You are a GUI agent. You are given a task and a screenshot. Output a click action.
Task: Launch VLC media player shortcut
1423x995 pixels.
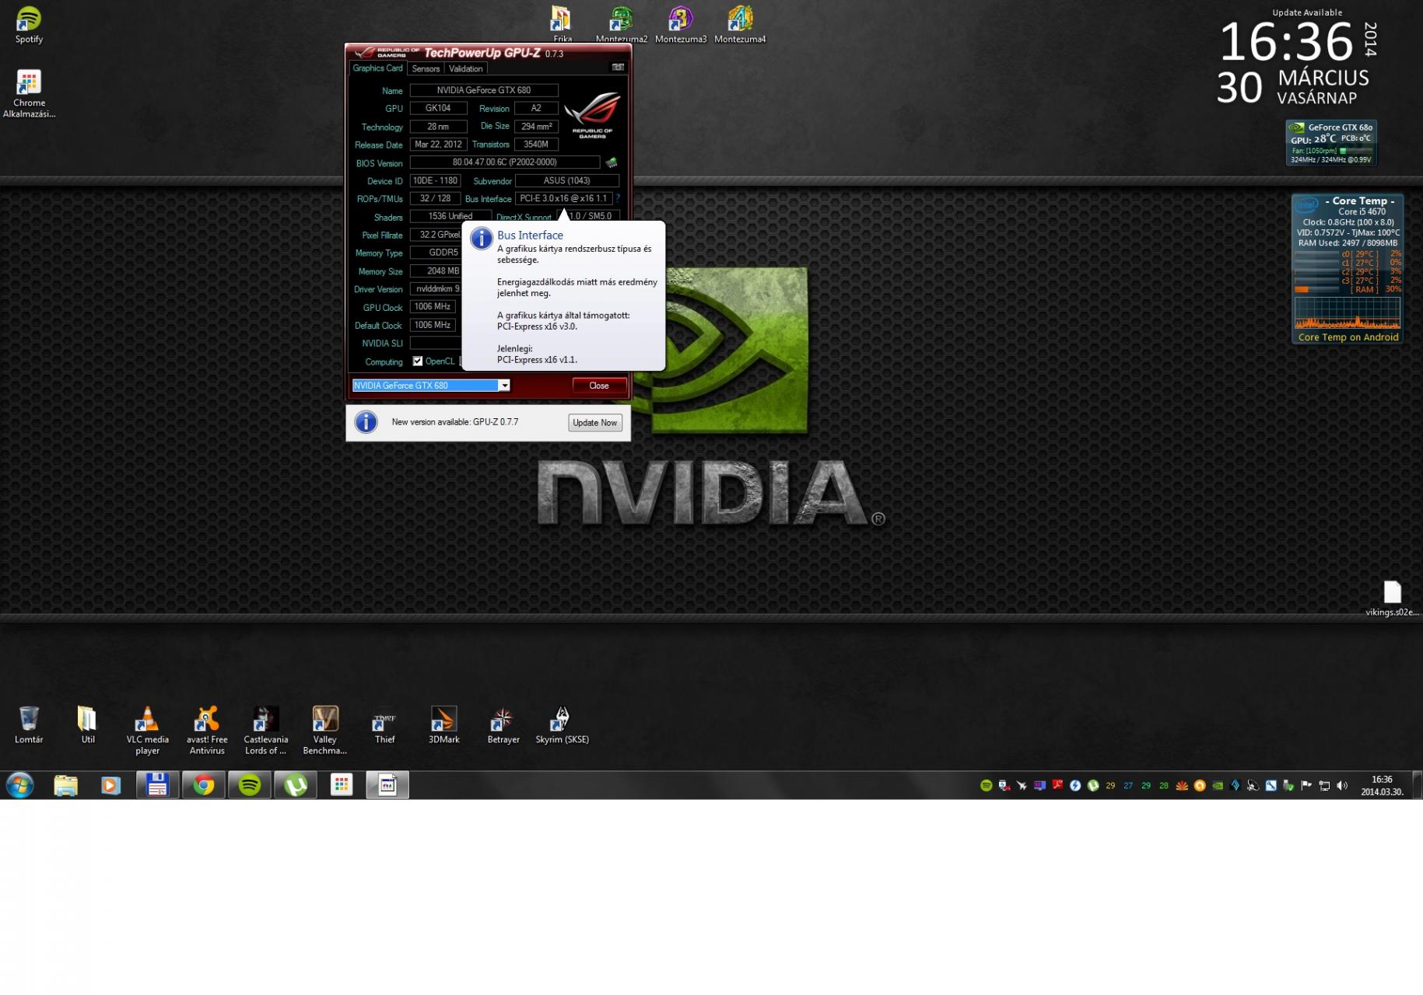[147, 729]
